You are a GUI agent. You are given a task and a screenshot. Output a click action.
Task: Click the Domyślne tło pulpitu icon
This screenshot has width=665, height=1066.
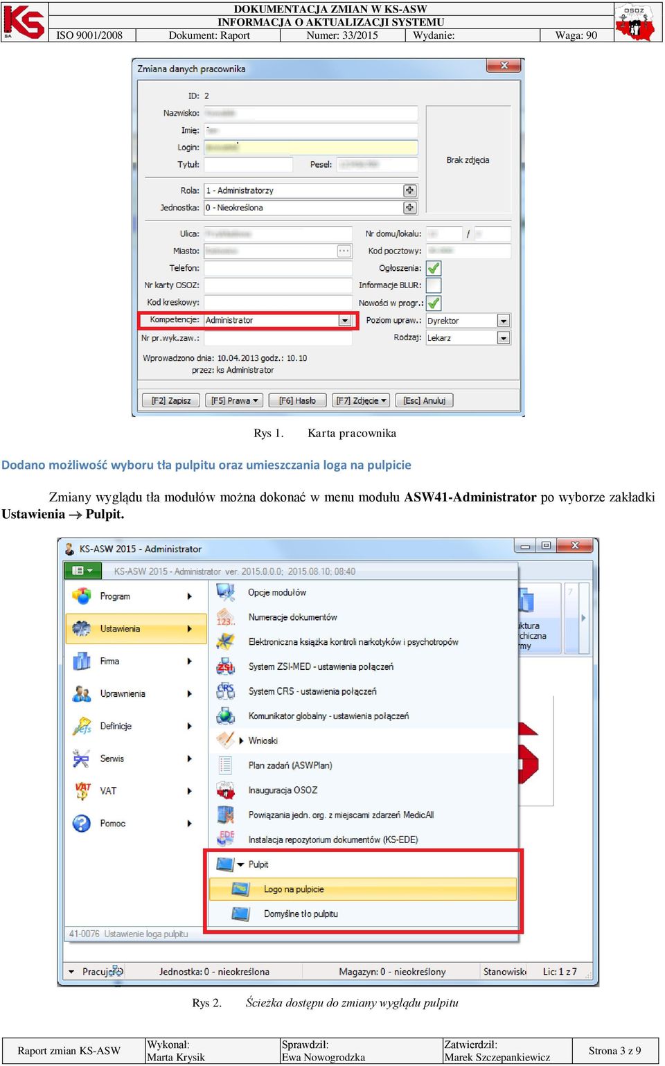(x=240, y=914)
